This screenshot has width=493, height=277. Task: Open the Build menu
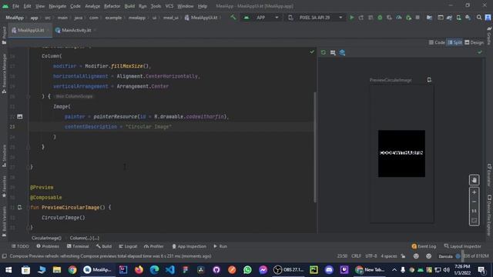pos(129,6)
